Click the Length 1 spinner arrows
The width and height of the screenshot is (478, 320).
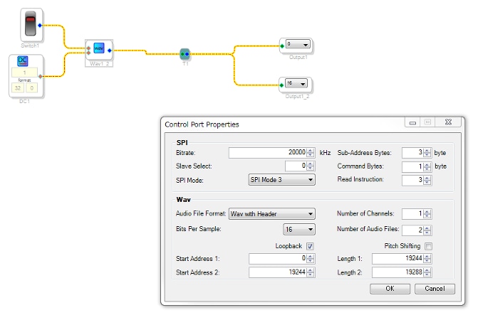427,259
